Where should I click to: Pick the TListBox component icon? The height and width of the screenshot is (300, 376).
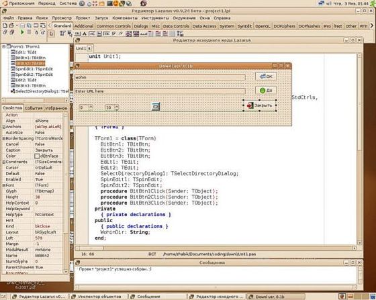coord(129,34)
